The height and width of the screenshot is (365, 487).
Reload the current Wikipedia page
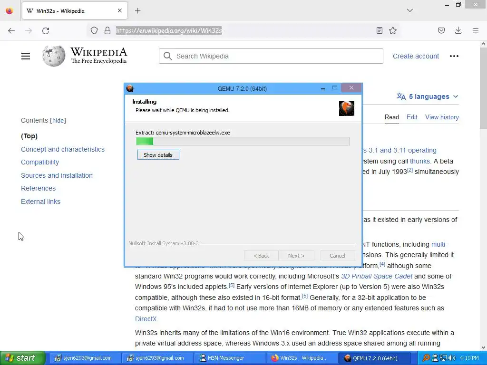click(46, 30)
